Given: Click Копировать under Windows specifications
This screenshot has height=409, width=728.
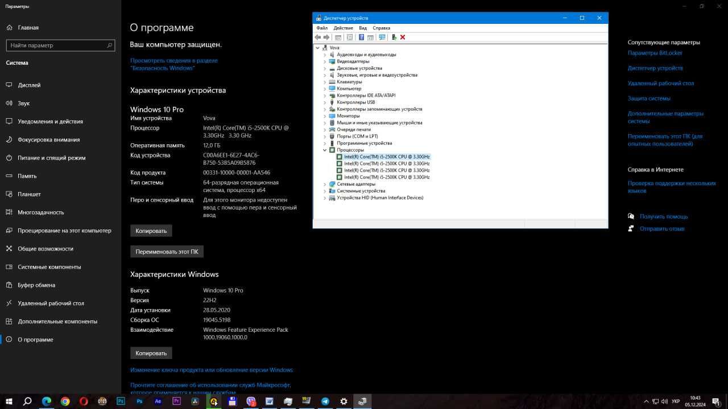Looking at the screenshot, I should pos(151,353).
